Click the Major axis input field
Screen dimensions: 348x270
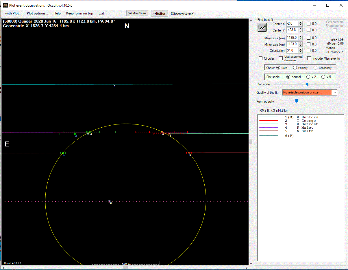tap(292, 38)
